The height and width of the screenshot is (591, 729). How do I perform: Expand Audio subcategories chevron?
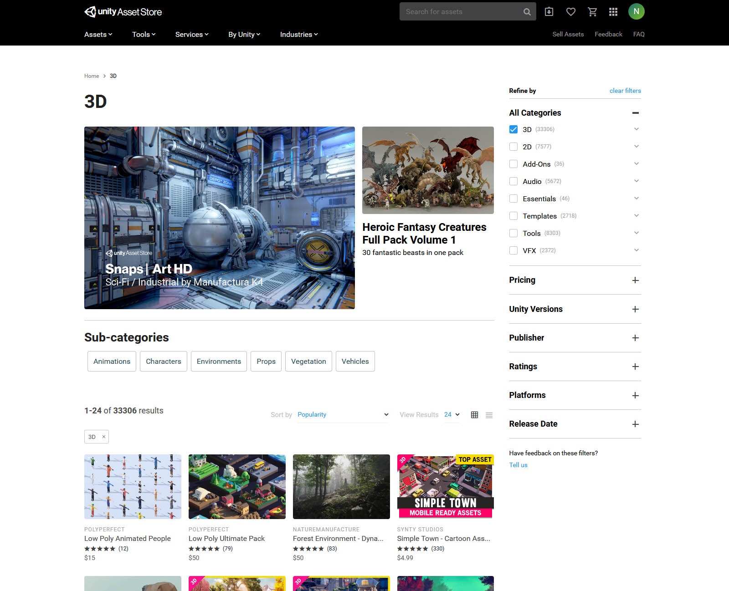637,181
